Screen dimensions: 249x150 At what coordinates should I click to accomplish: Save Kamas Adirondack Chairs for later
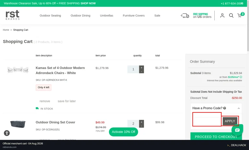[x=67, y=101]
